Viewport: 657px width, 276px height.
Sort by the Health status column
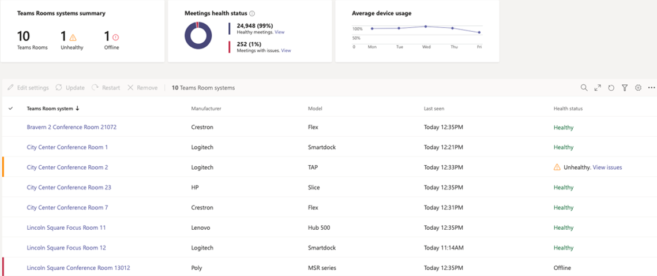click(x=568, y=109)
